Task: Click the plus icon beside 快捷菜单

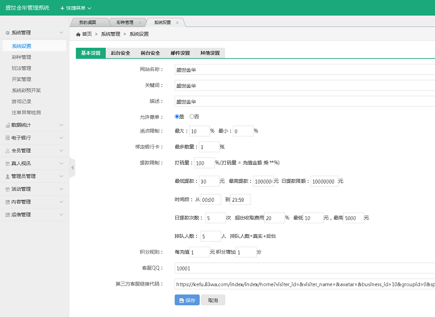Action: coord(62,8)
